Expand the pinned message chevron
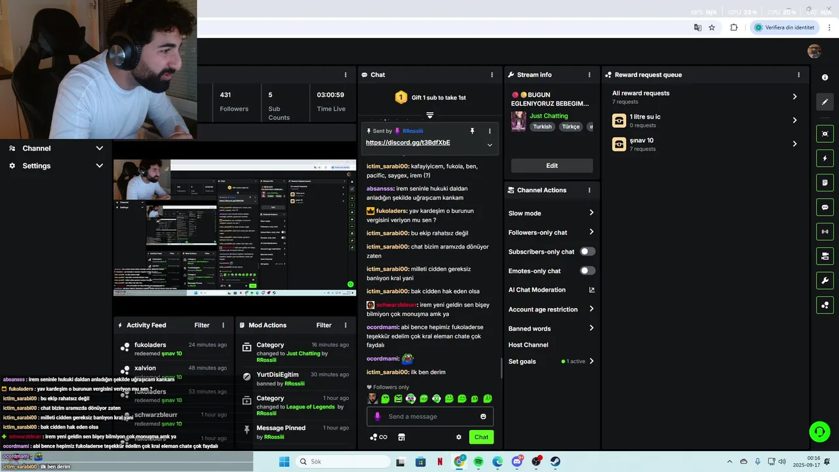839x472 pixels. (490, 145)
